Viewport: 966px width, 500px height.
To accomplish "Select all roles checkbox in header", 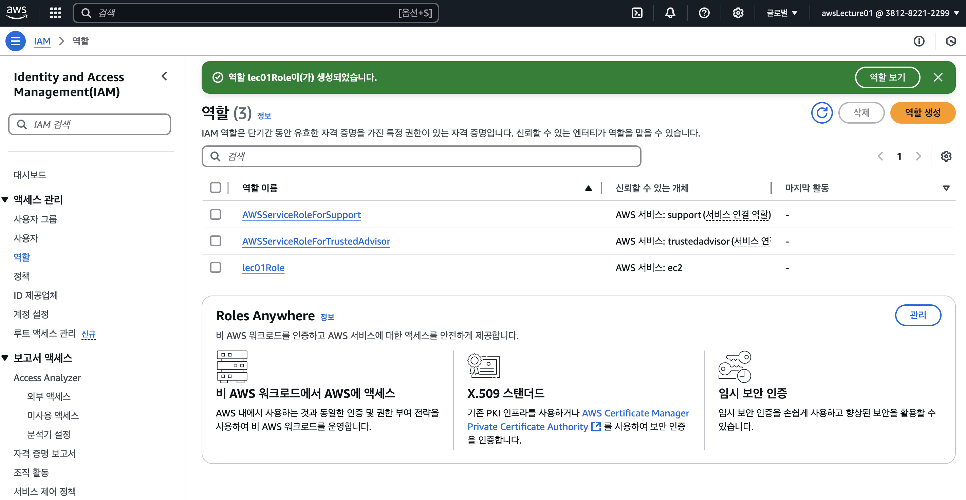I will (x=215, y=187).
